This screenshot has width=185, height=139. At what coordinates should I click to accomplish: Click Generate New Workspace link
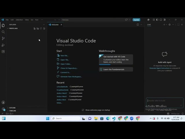tap(71, 76)
